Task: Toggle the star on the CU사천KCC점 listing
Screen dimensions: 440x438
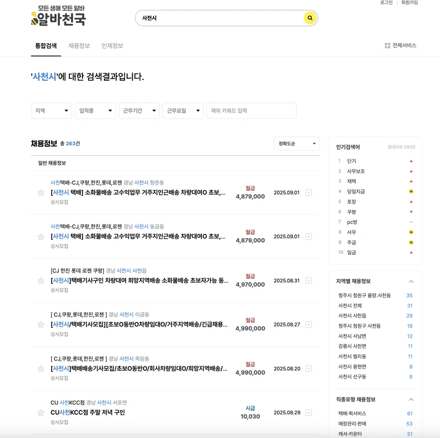Action: [40, 413]
